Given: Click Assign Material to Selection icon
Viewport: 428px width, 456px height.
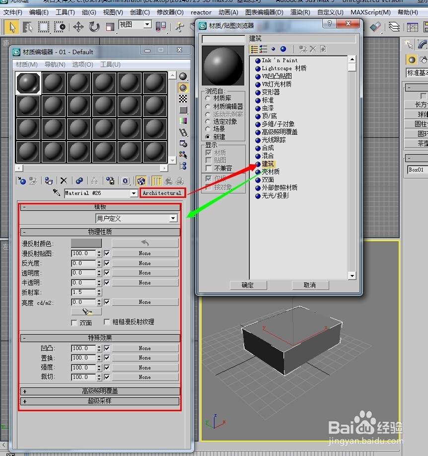Looking at the screenshot, I should point(49,181).
